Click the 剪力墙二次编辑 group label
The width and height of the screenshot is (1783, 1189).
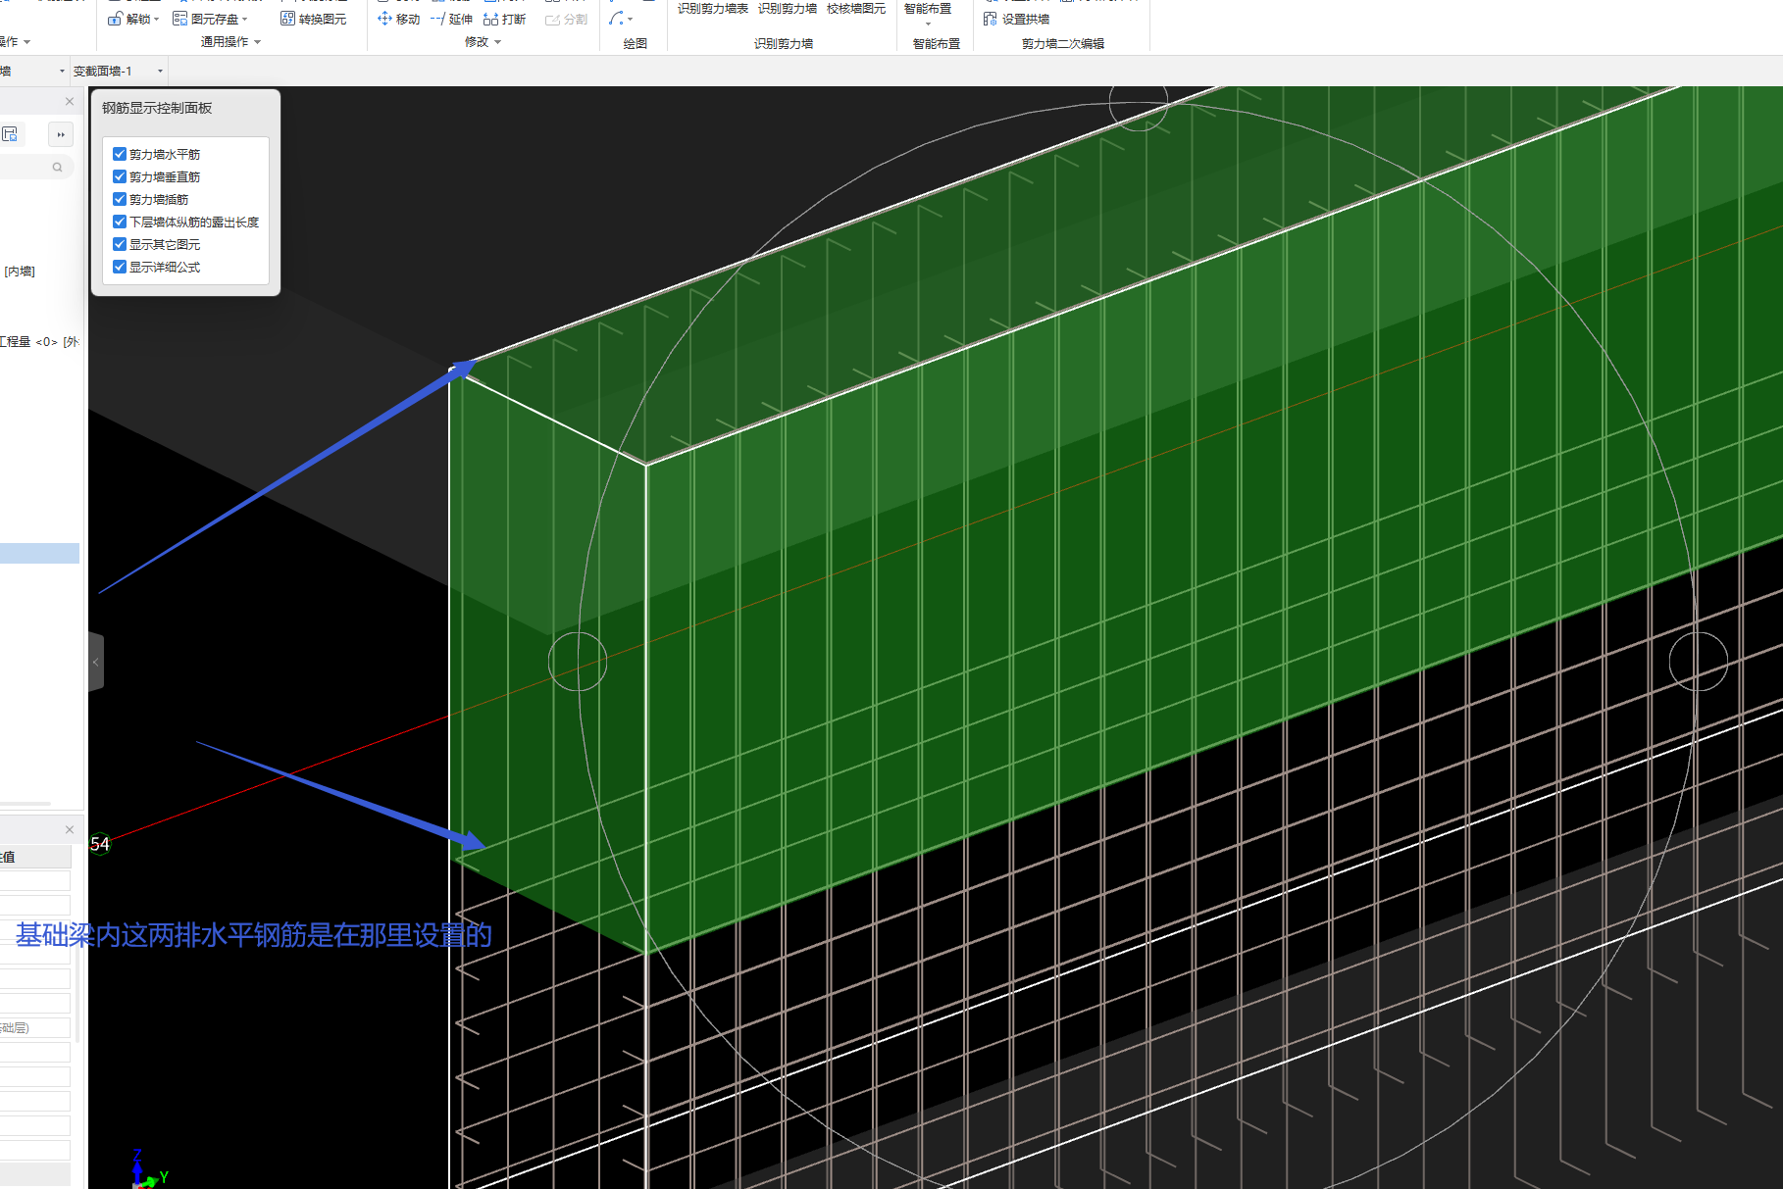pos(1063,43)
